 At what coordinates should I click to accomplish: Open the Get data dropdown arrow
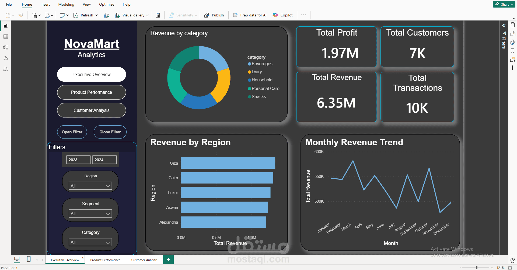click(39, 15)
